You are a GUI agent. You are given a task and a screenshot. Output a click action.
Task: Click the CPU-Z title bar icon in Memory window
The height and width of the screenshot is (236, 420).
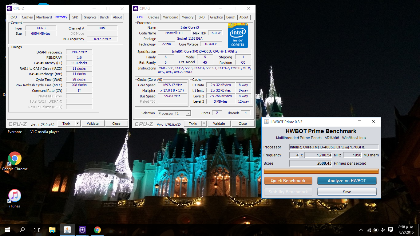pyautogui.click(x=10, y=9)
